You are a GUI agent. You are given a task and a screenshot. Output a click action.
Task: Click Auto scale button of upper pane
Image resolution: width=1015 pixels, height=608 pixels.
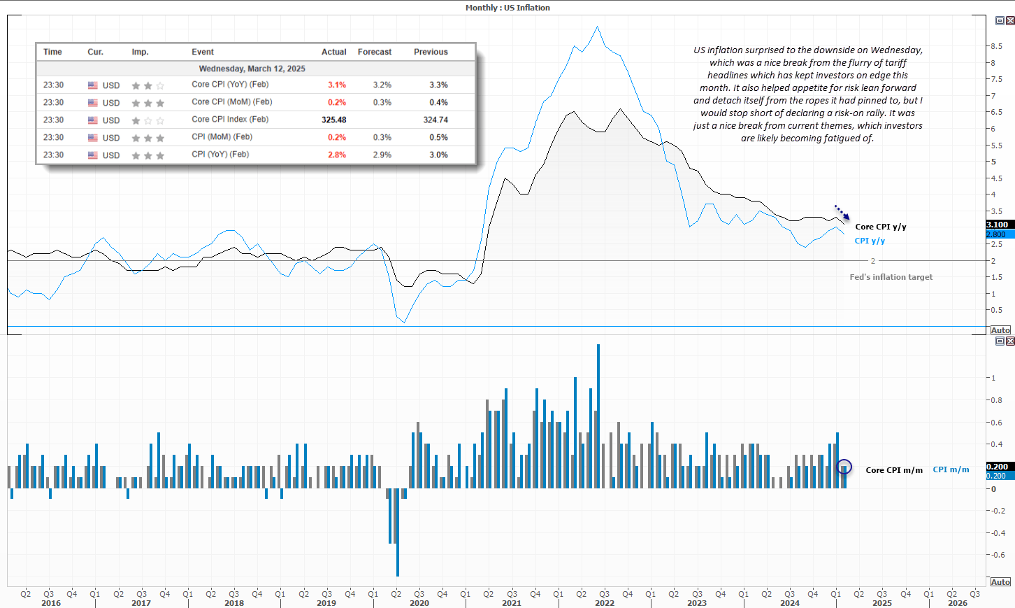point(1000,330)
